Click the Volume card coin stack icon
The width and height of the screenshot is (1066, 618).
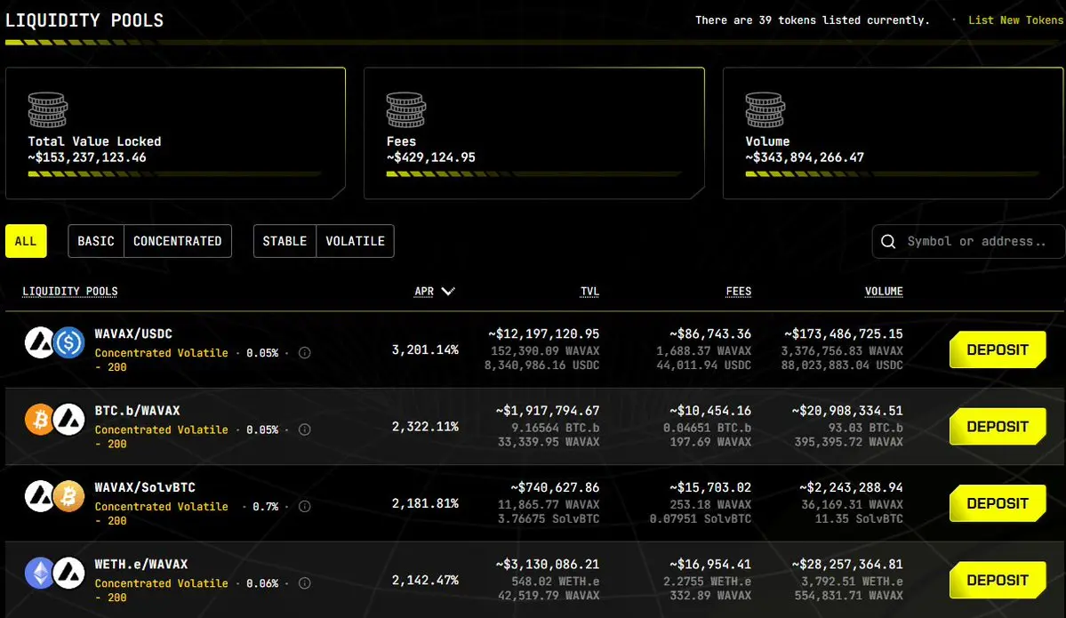coord(765,110)
